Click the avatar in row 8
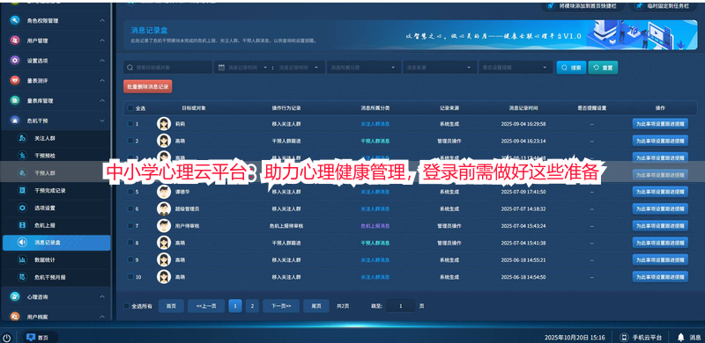Image resolution: width=705 pixels, height=343 pixels. (164, 243)
